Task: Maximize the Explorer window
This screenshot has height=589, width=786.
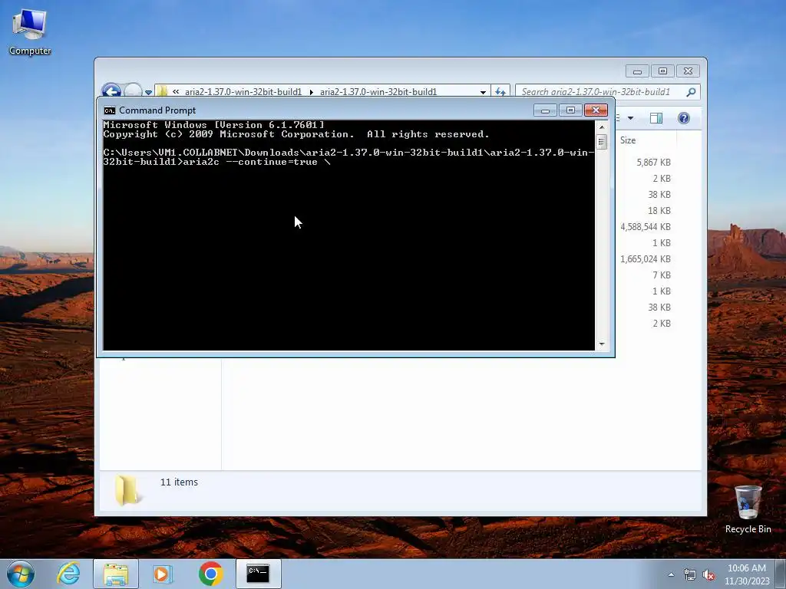Action: pos(662,71)
